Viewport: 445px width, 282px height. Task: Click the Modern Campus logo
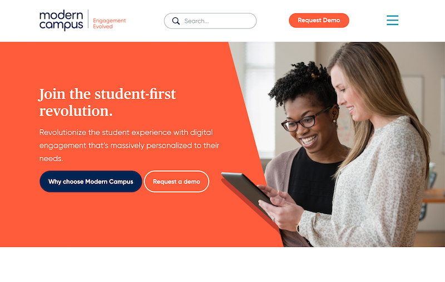click(x=61, y=20)
